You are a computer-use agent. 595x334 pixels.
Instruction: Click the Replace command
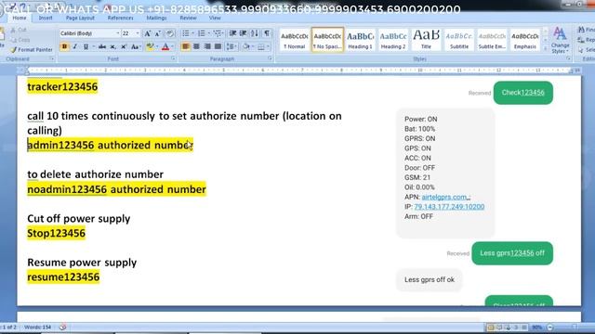(x=587, y=40)
